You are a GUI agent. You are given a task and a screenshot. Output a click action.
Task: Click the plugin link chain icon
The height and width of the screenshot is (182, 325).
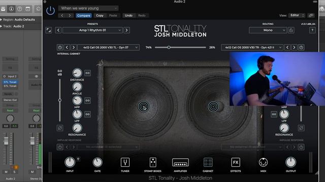311,16
